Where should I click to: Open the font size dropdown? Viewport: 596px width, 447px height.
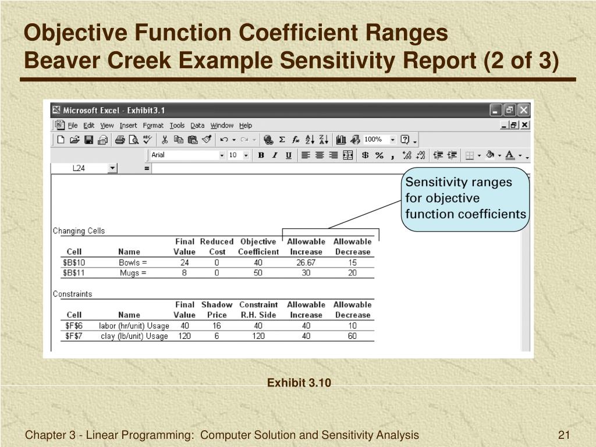[x=246, y=155]
